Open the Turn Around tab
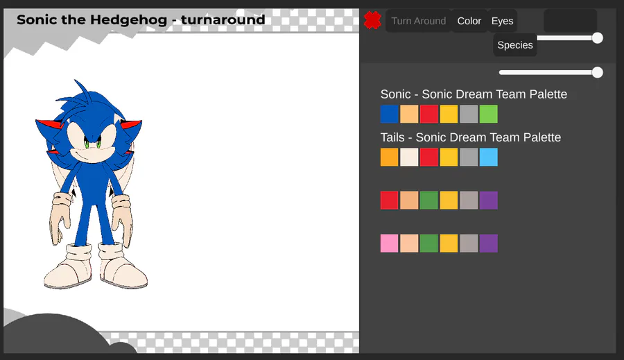Viewport: 624px width, 360px height. pos(418,21)
